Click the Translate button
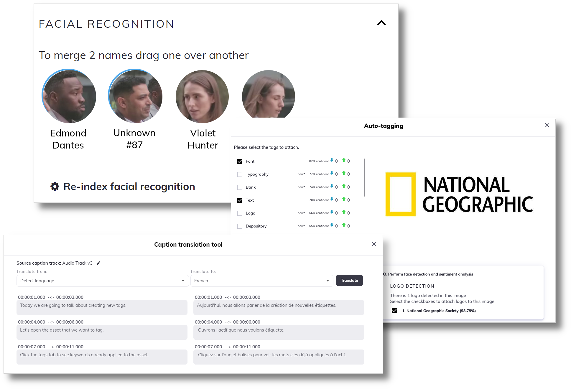This screenshot has height=389, width=571. (x=349, y=280)
